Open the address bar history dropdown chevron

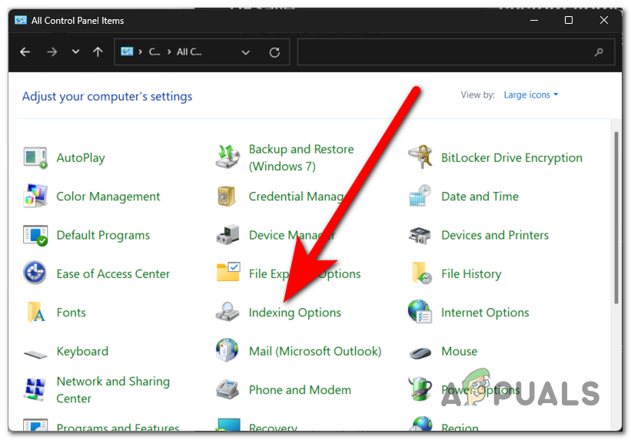click(246, 53)
